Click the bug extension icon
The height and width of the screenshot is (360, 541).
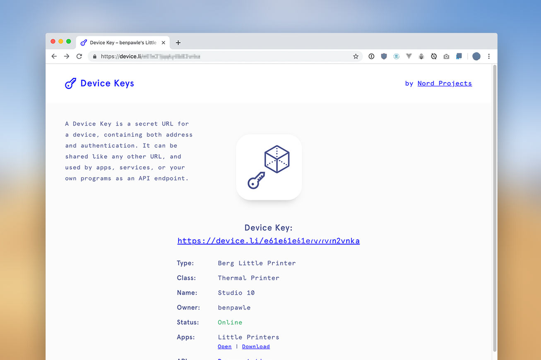pyautogui.click(x=421, y=56)
